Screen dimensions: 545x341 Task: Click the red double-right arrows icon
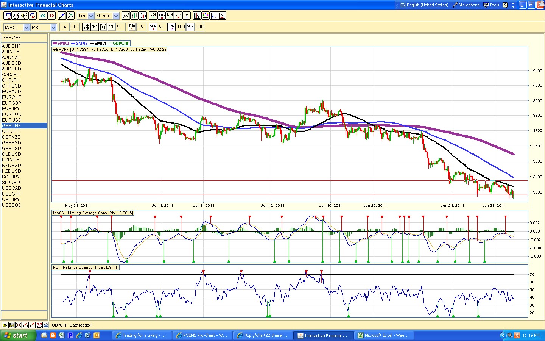coord(51,16)
